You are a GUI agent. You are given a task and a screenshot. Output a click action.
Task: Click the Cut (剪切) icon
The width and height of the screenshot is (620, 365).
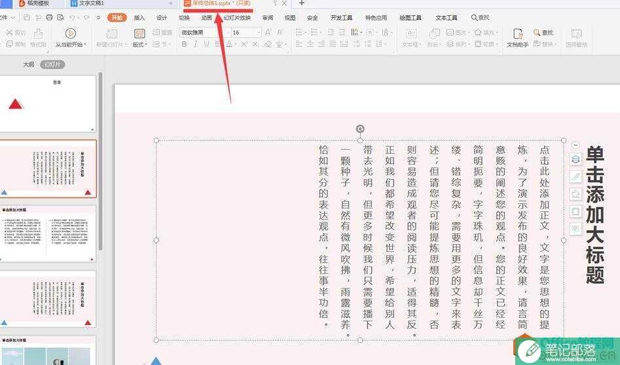coord(9,33)
